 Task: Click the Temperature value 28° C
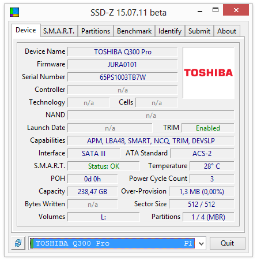(212, 166)
